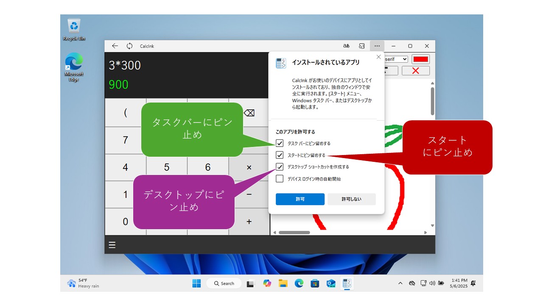Image resolution: width=543 pixels, height=305 pixels.
Task: Open the notifications bell icon
Action: [473, 283]
